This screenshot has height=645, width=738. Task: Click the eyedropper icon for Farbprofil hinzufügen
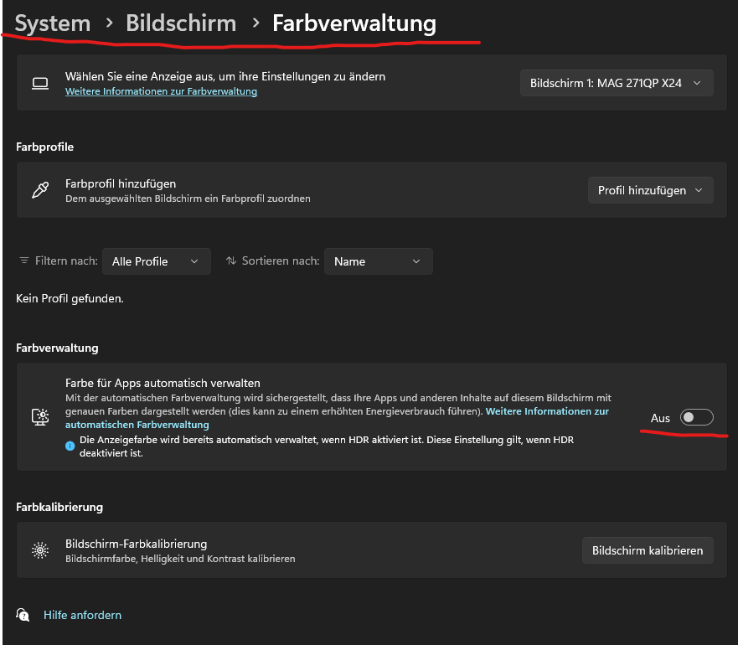[x=40, y=190]
